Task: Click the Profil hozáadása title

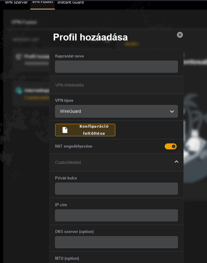Action: coord(90,37)
